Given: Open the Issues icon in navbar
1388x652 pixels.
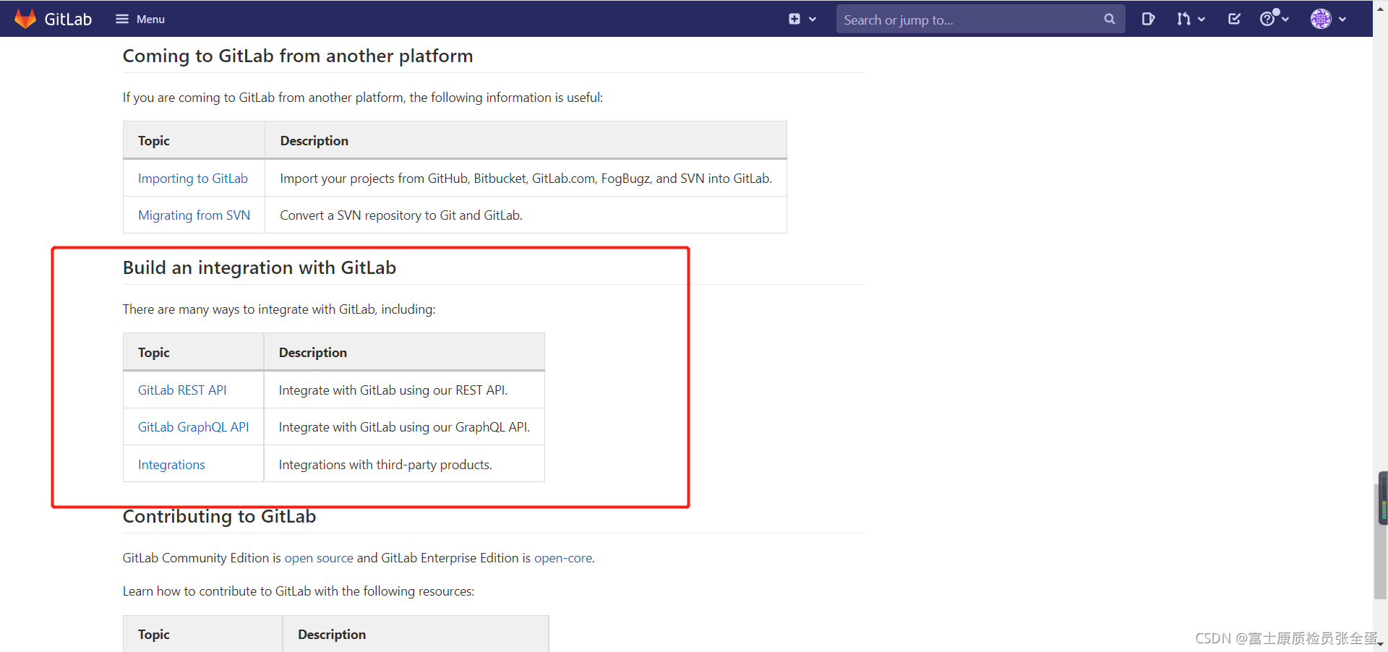Looking at the screenshot, I should pyautogui.click(x=1148, y=19).
